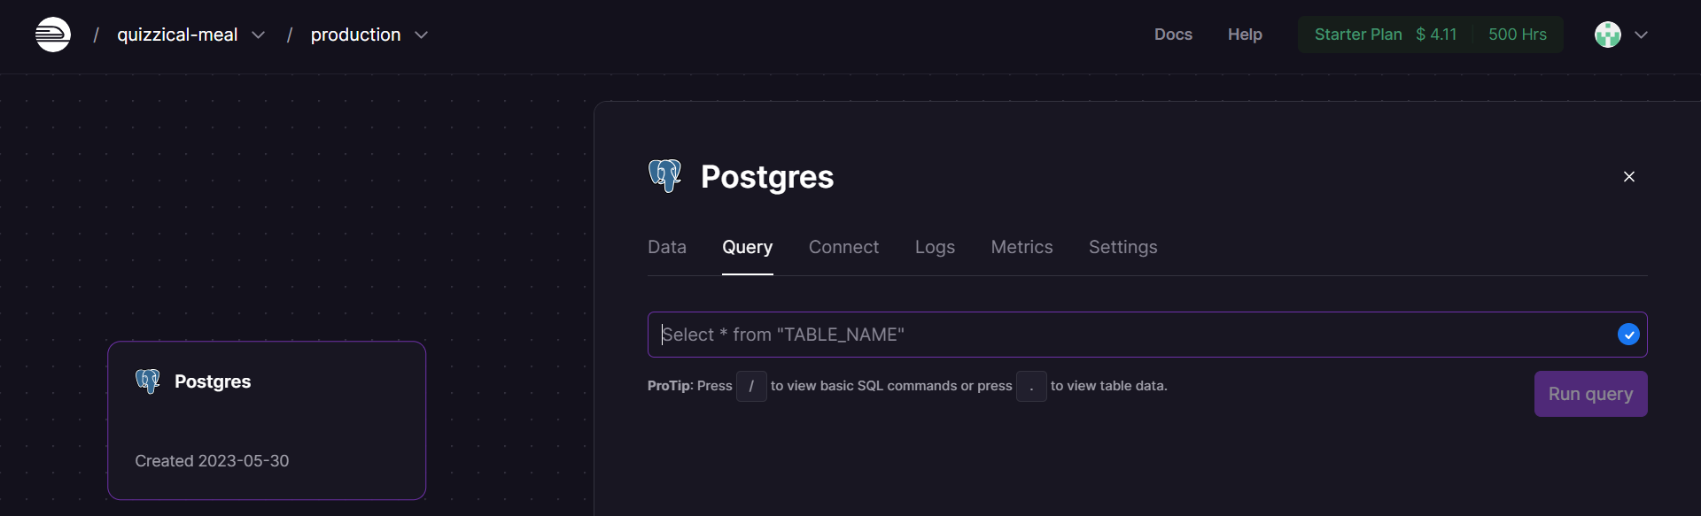
Task: Switch to the Connect tab
Action: [843, 247]
